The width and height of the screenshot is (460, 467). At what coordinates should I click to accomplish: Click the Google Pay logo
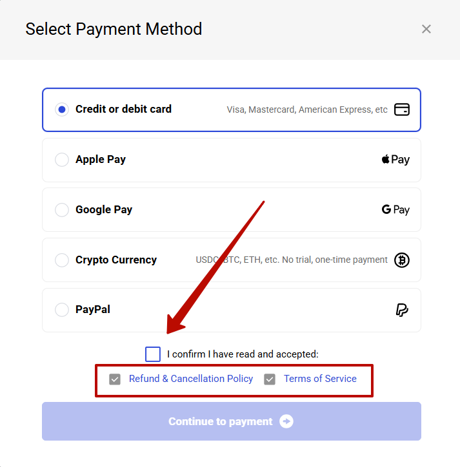coord(395,209)
